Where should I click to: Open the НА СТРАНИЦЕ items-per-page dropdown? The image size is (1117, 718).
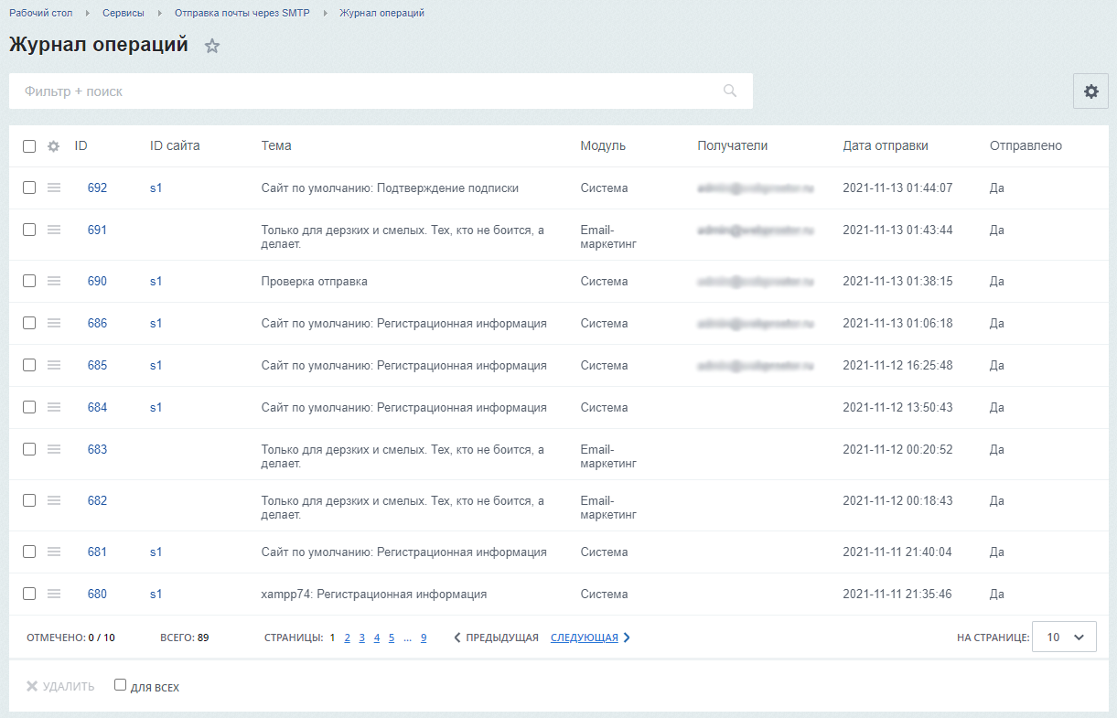point(1064,637)
